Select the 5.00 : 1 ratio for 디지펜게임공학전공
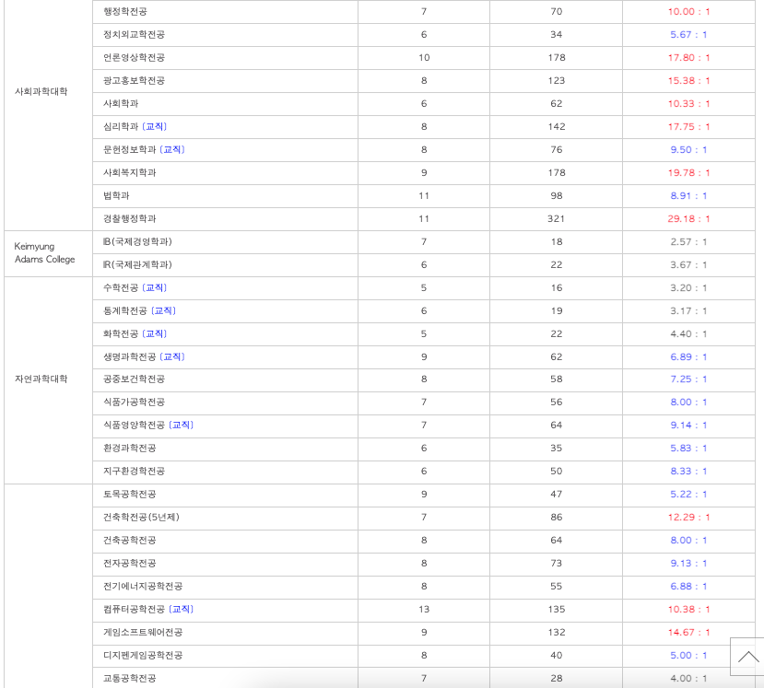Viewport: 764px width, 688px height. (688, 656)
